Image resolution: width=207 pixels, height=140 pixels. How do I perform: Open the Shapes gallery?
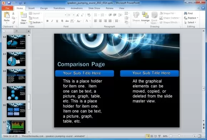136,18
